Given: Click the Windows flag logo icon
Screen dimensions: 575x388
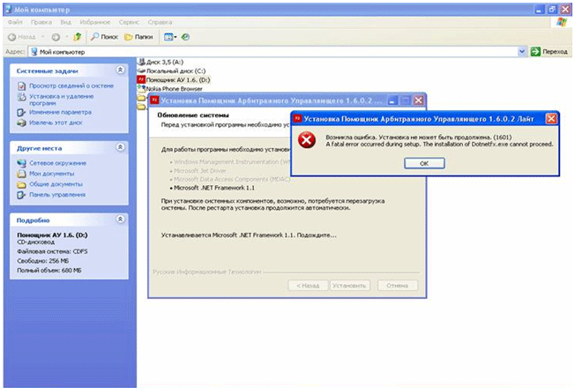Looking at the screenshot, I should click(x=561, y=22).
